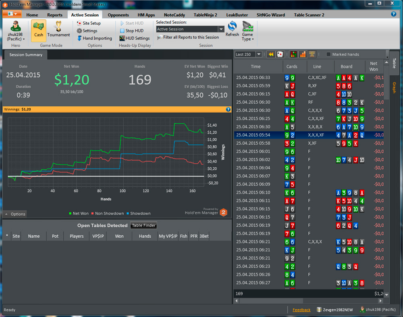Click the Start HUD button
Image resolution: width=403 pixels, height=317 pixels.
(132, 23)
